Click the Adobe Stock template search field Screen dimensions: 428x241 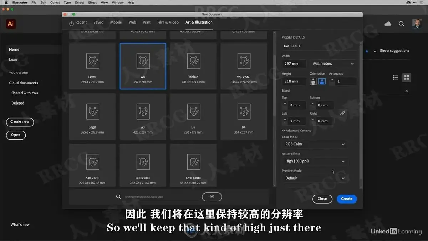click(160, 197)
